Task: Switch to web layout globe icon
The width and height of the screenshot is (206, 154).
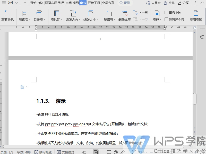Action: (116, 152)
